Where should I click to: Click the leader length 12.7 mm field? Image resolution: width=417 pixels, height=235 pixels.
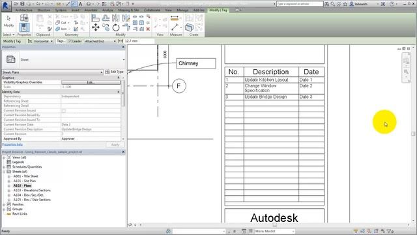(x=139, y=41)
